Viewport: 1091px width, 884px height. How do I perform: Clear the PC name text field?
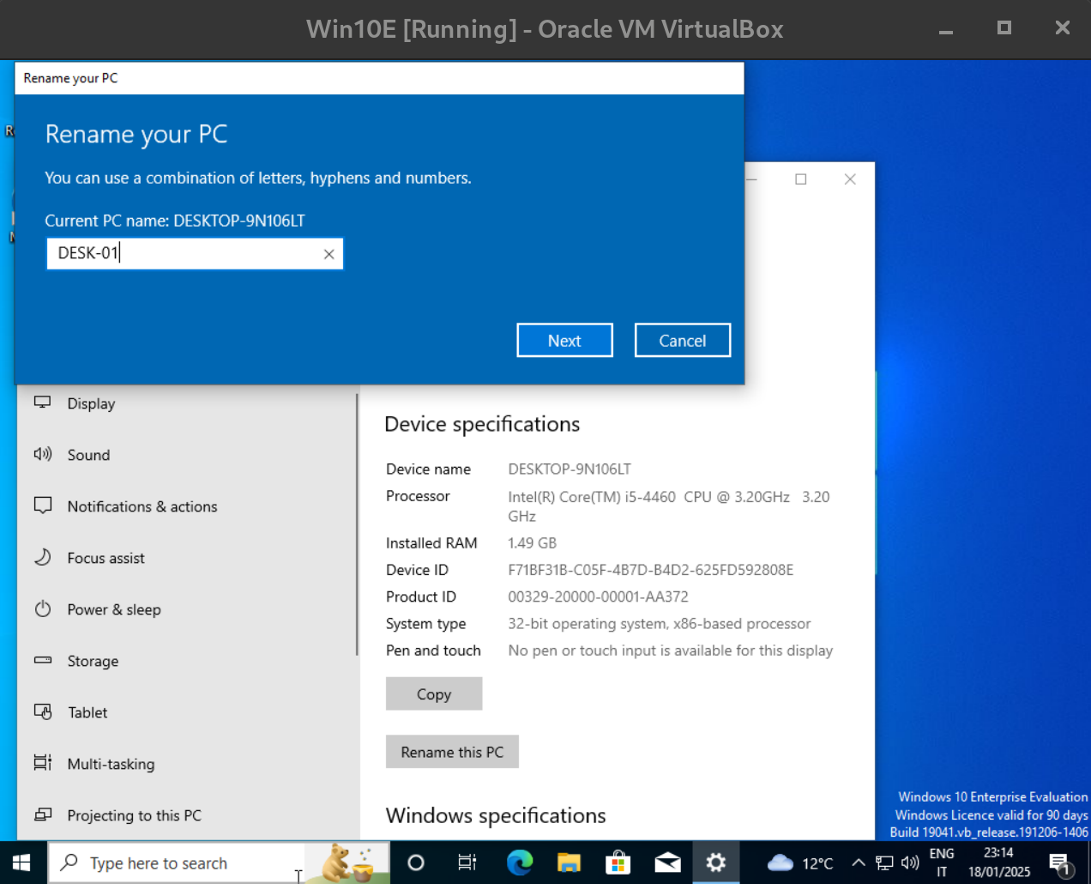[329, 254]
